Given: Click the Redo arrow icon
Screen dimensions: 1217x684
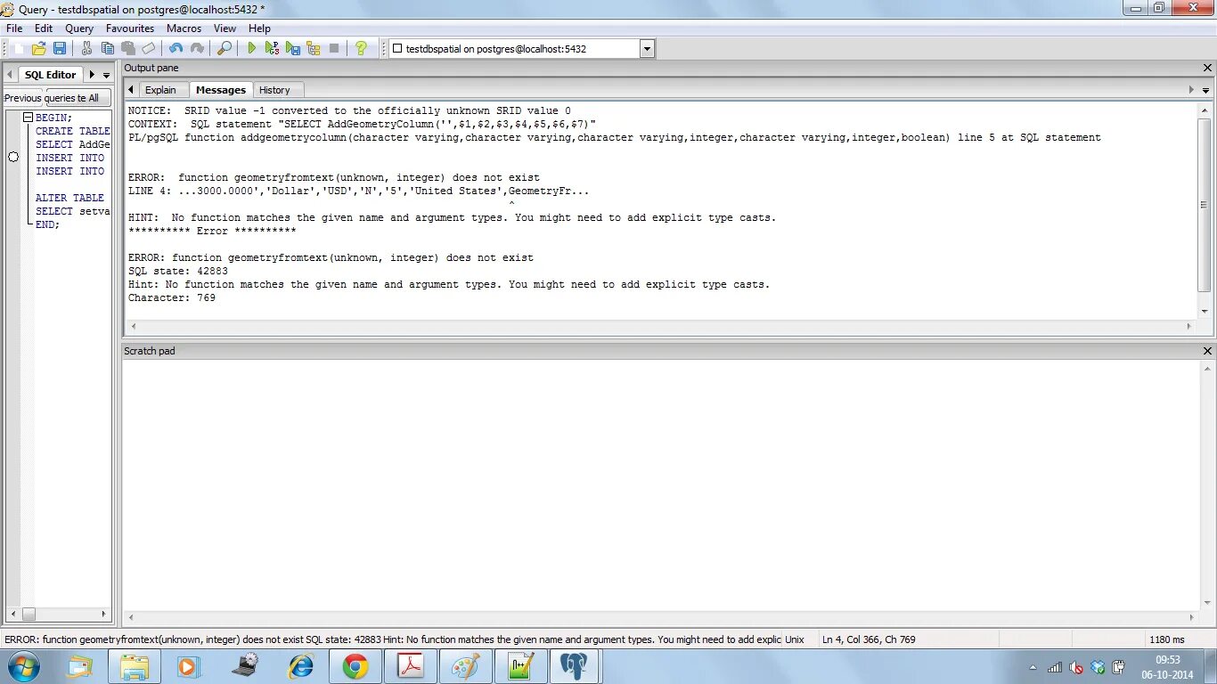Looking at the screenshot, I should 197,48.
